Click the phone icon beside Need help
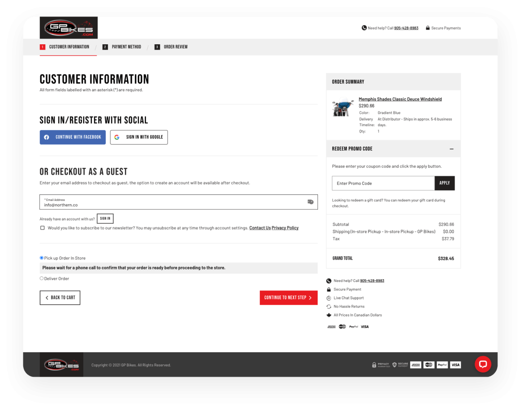The width and height of the screenshot is (524, 410). tap(364, 27)
